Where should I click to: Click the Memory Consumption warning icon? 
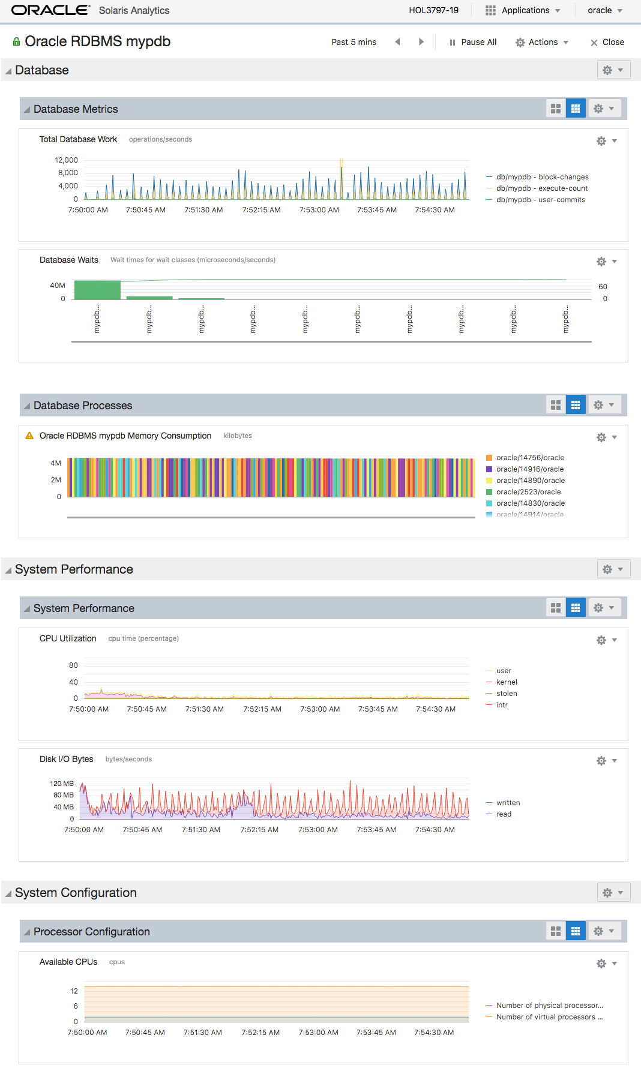(29, 436)
